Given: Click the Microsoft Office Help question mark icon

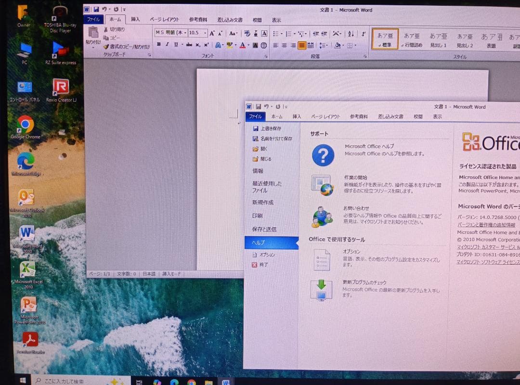Looking at the screenshot, I should (322, 155).
